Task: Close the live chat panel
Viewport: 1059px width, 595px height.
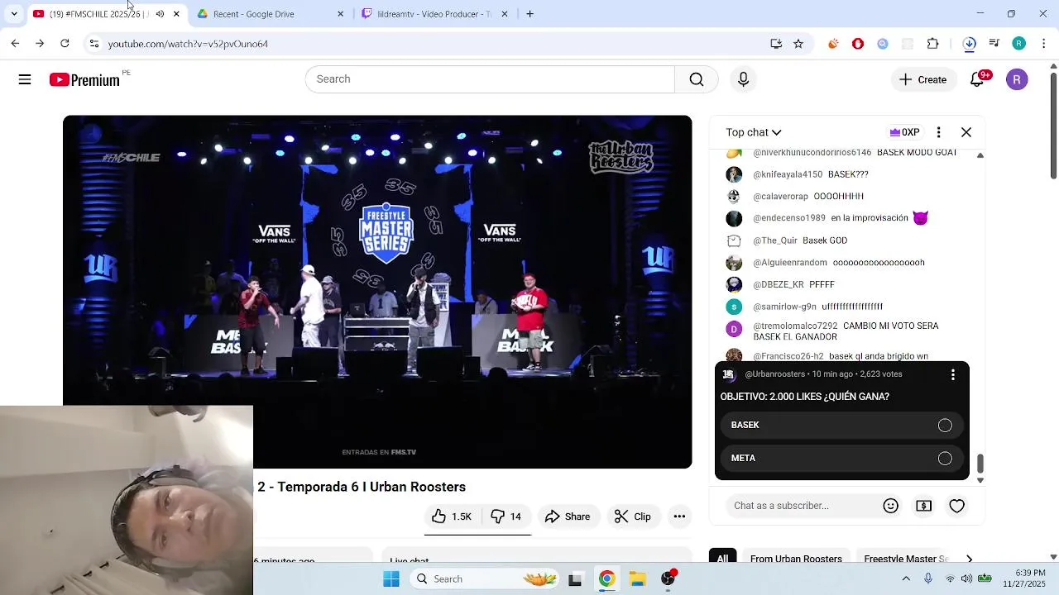Action: (966, 132)
